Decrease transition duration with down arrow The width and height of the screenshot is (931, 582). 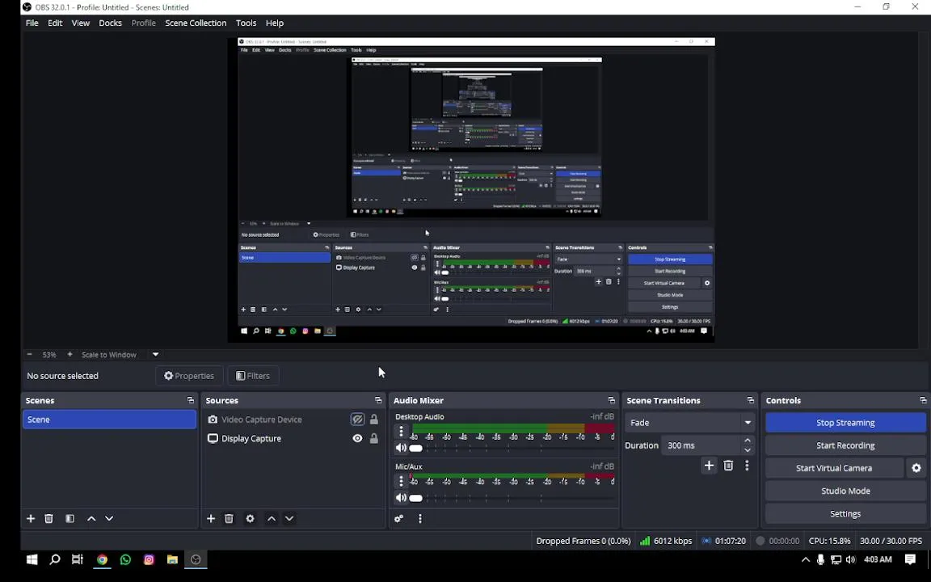748,450
